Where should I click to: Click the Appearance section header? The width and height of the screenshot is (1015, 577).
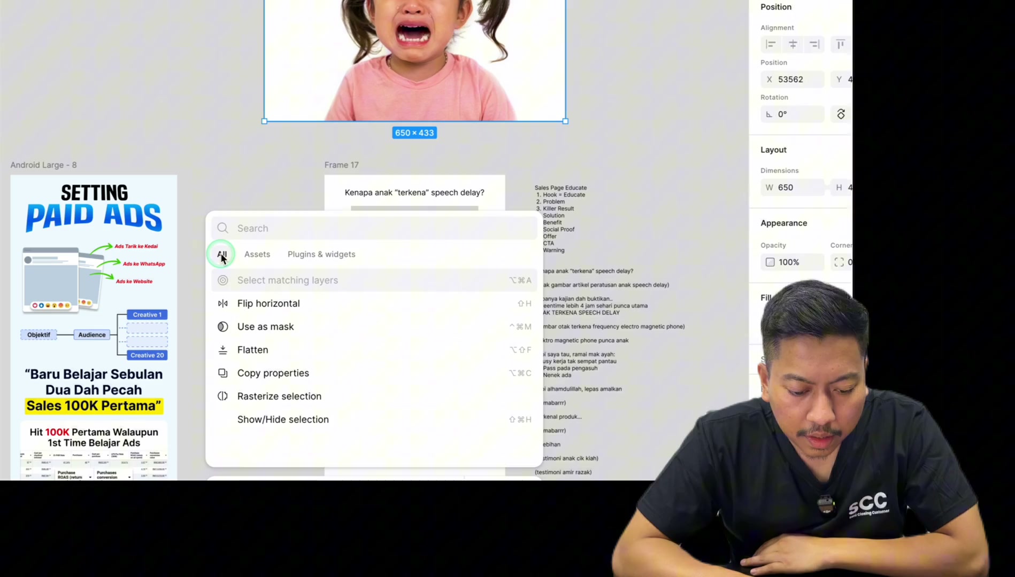(x=784, y=223)
